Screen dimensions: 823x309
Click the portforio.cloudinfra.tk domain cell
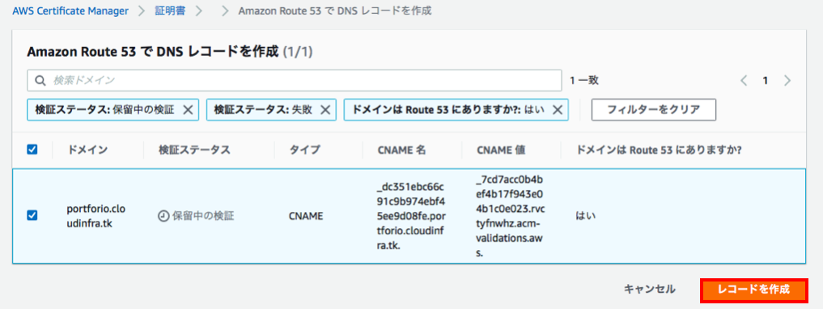pyautogui.click(x=96, y=216)
